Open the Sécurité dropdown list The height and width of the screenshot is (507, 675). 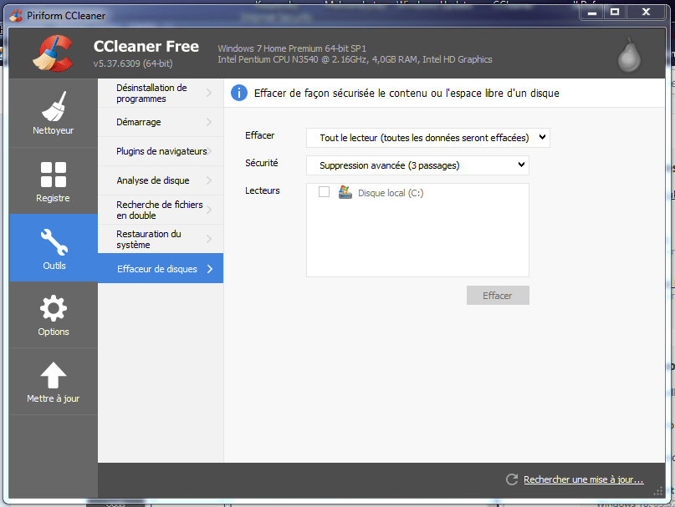coord(417,165)
